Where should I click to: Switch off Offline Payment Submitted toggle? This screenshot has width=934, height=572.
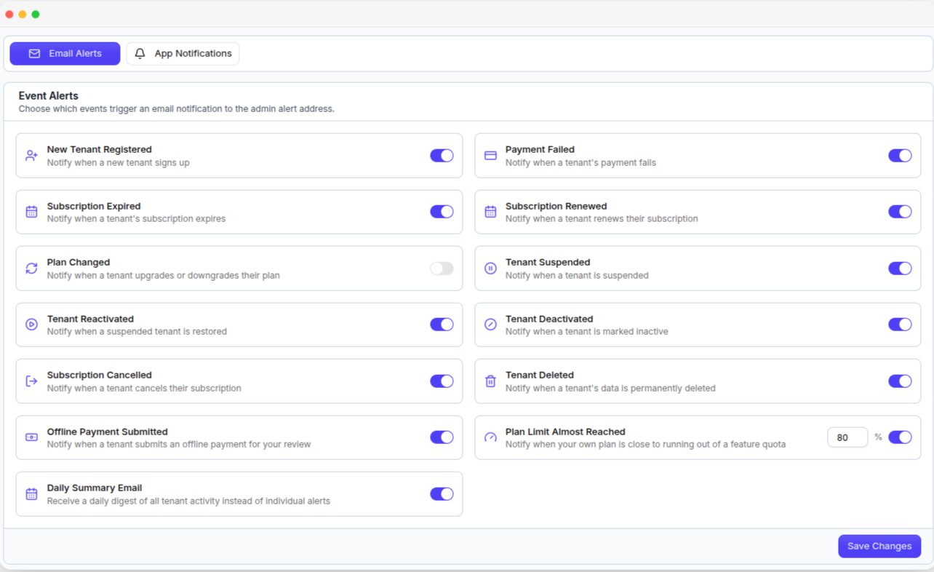442,437
